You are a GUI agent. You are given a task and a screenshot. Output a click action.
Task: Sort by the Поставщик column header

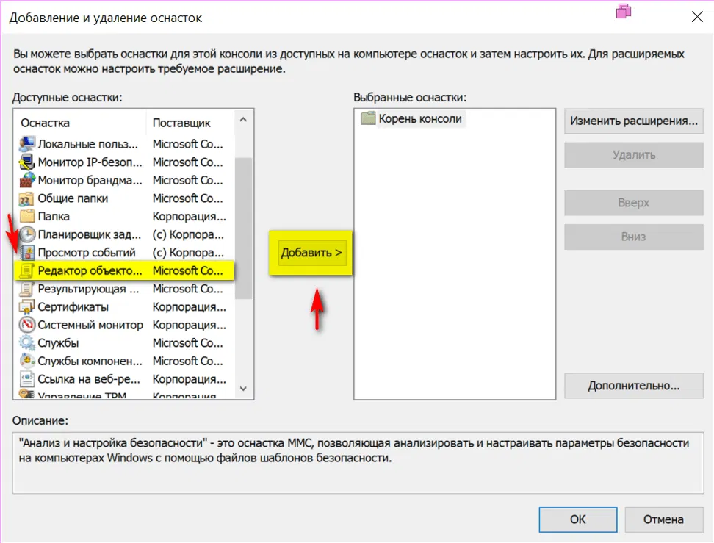click(181, 123)
